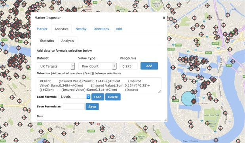Open the Value Type dropdown showing Row Count
This screenshot has height=143, width=245.
pyautogui.click(x=97, y=66)
